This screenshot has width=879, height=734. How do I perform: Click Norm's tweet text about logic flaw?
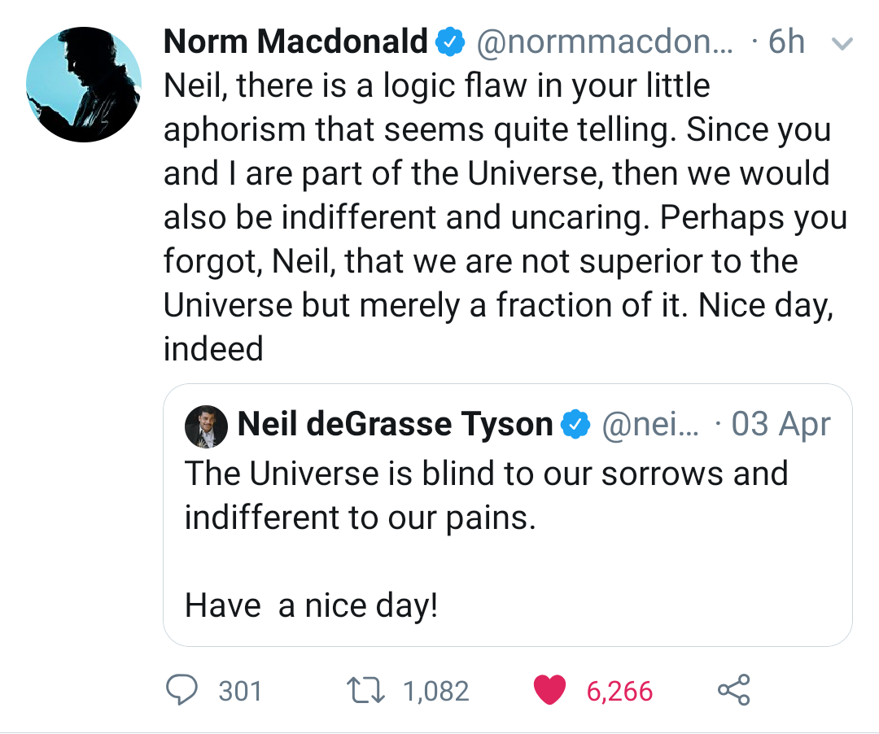click(496, 216)
